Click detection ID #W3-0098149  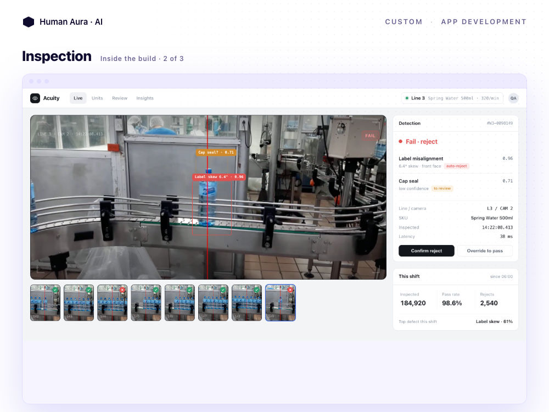500,123
